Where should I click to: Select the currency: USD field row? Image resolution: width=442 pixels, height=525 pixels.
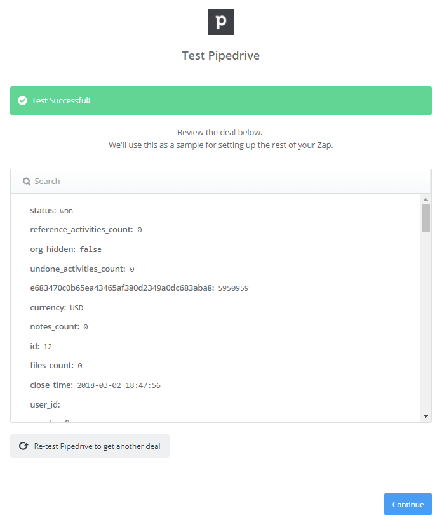tap(57, 308)
